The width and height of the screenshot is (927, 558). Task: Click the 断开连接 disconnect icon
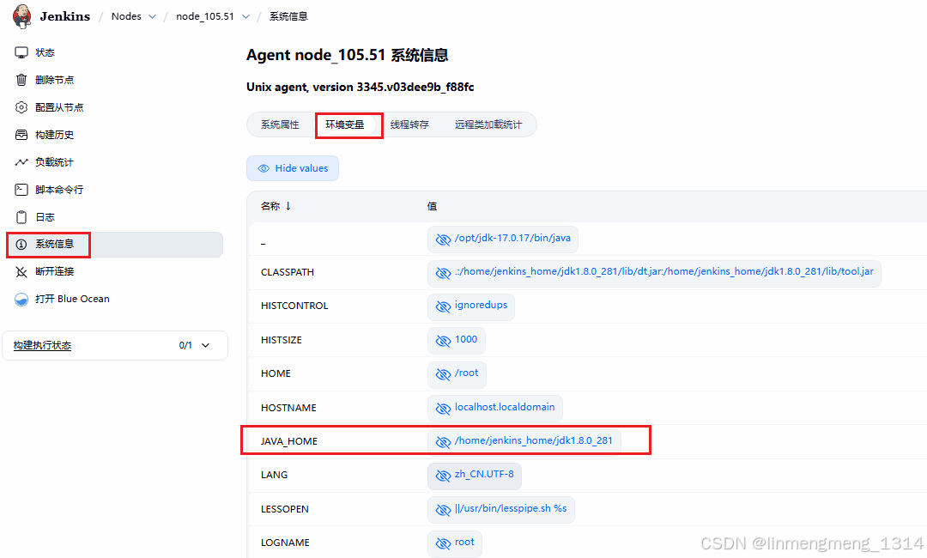21,271
